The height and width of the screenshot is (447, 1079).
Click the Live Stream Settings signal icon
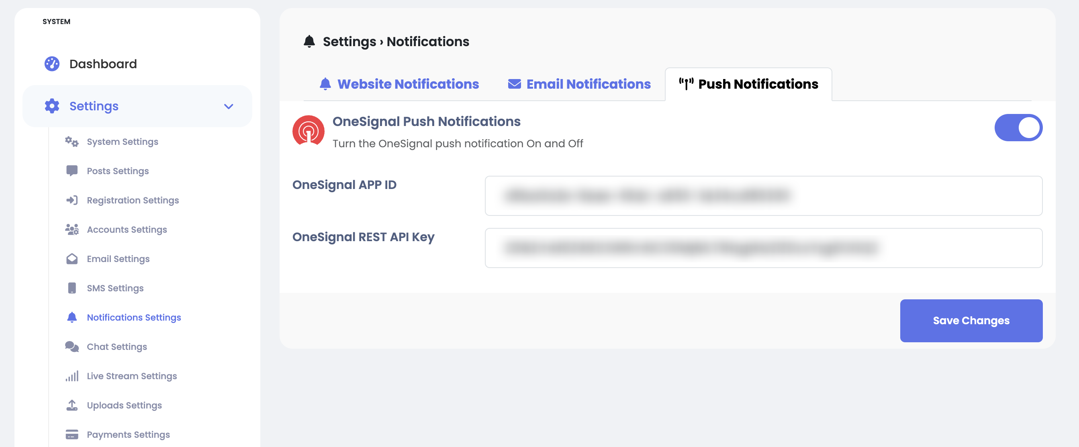click(x=72, y=376)
